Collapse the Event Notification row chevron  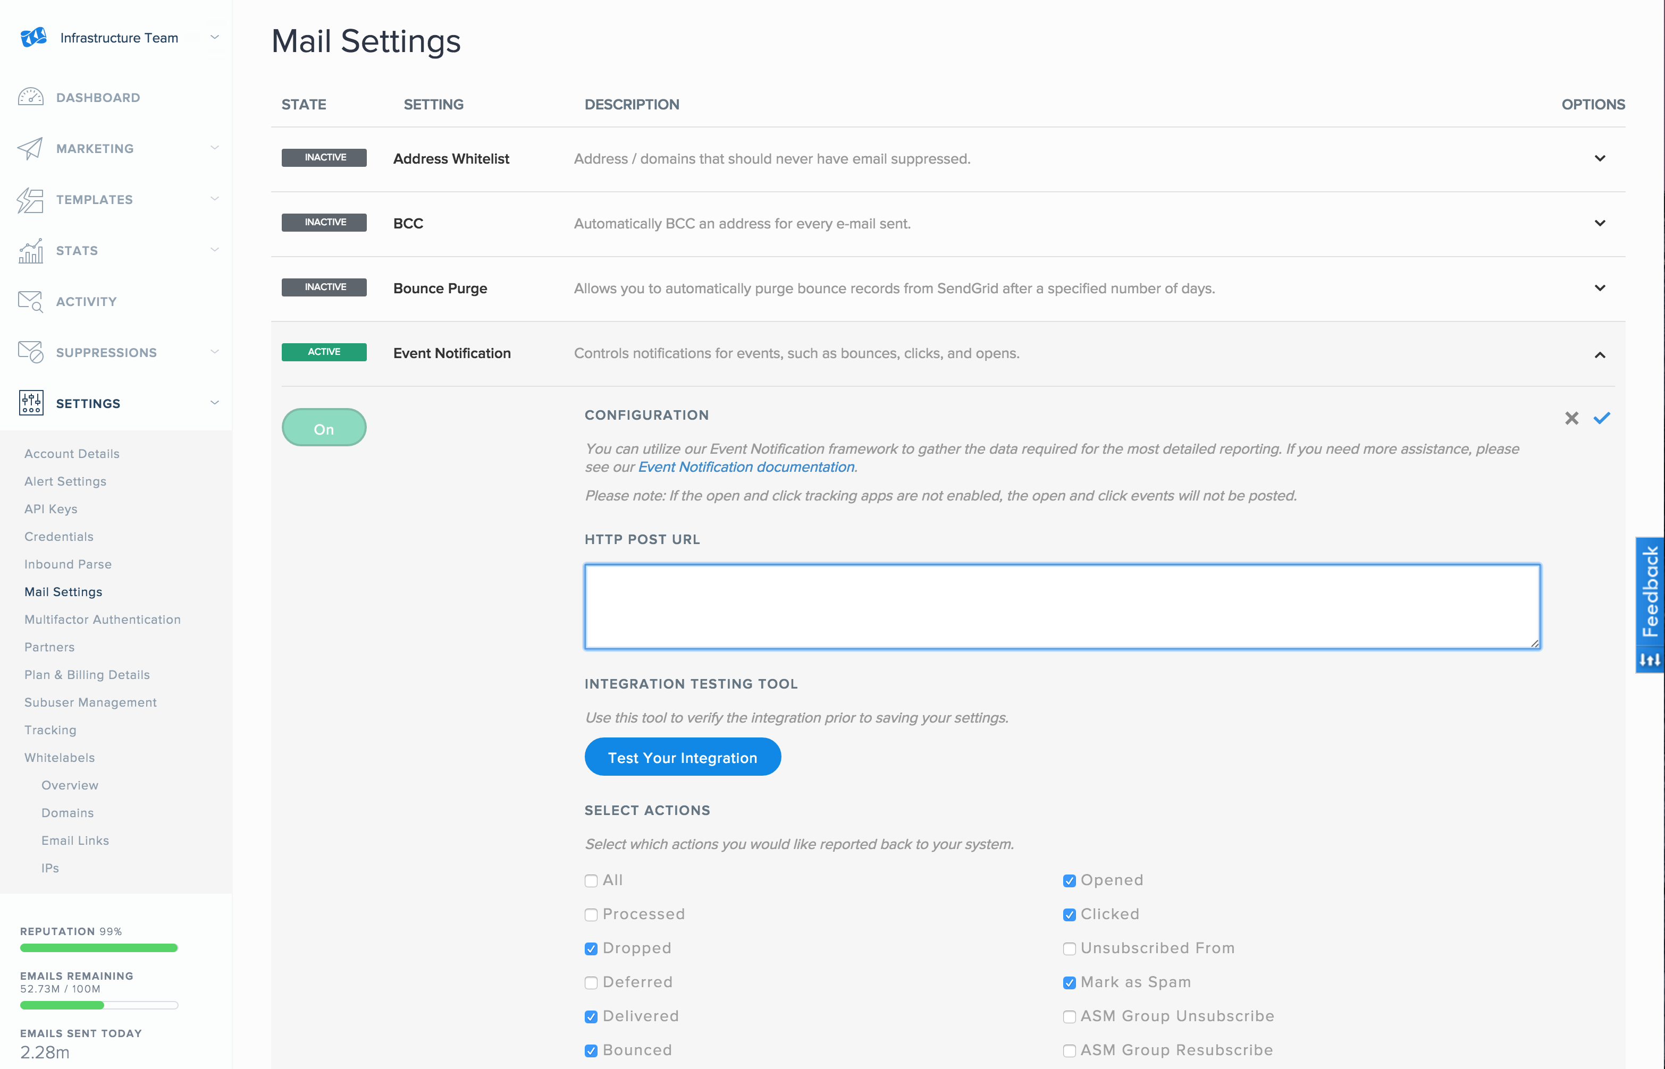pos(1600,355)
